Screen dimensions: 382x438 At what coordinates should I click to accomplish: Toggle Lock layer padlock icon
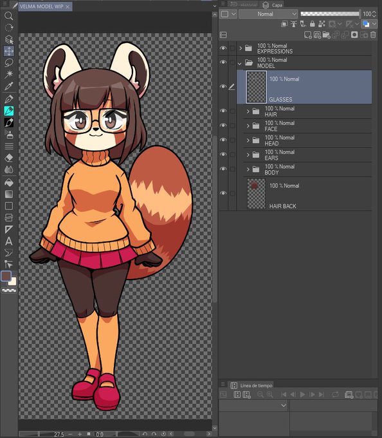coord(313,24)
